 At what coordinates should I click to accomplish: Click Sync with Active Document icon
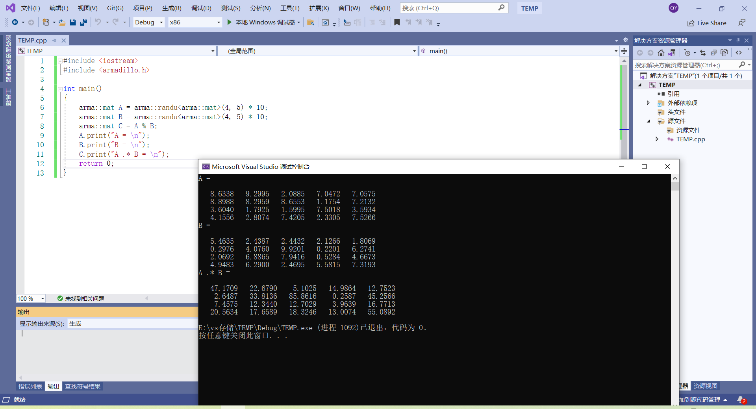[x=703, y=53]
